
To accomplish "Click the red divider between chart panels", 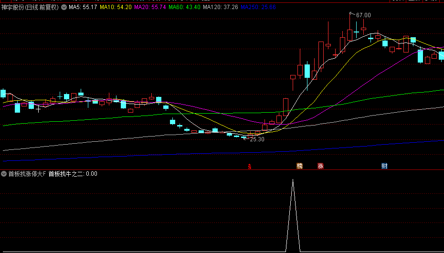I will tap(222, 169).
